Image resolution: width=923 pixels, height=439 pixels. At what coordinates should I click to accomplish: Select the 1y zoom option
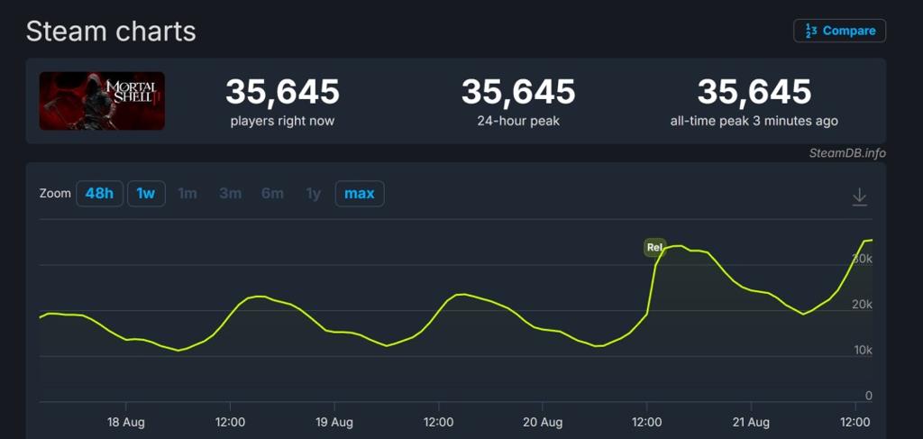coord(313,194)
